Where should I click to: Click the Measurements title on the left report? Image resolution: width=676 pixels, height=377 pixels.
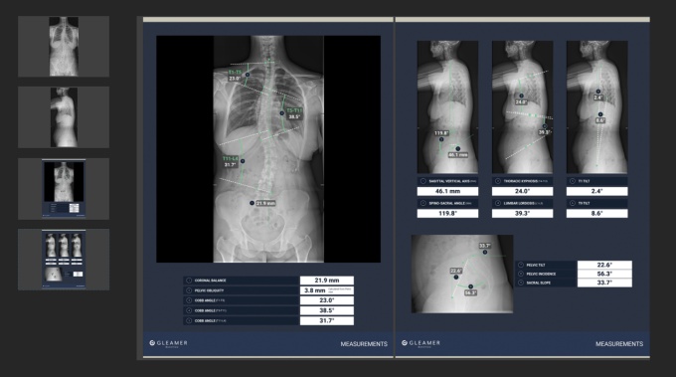[x=364, y=344]
